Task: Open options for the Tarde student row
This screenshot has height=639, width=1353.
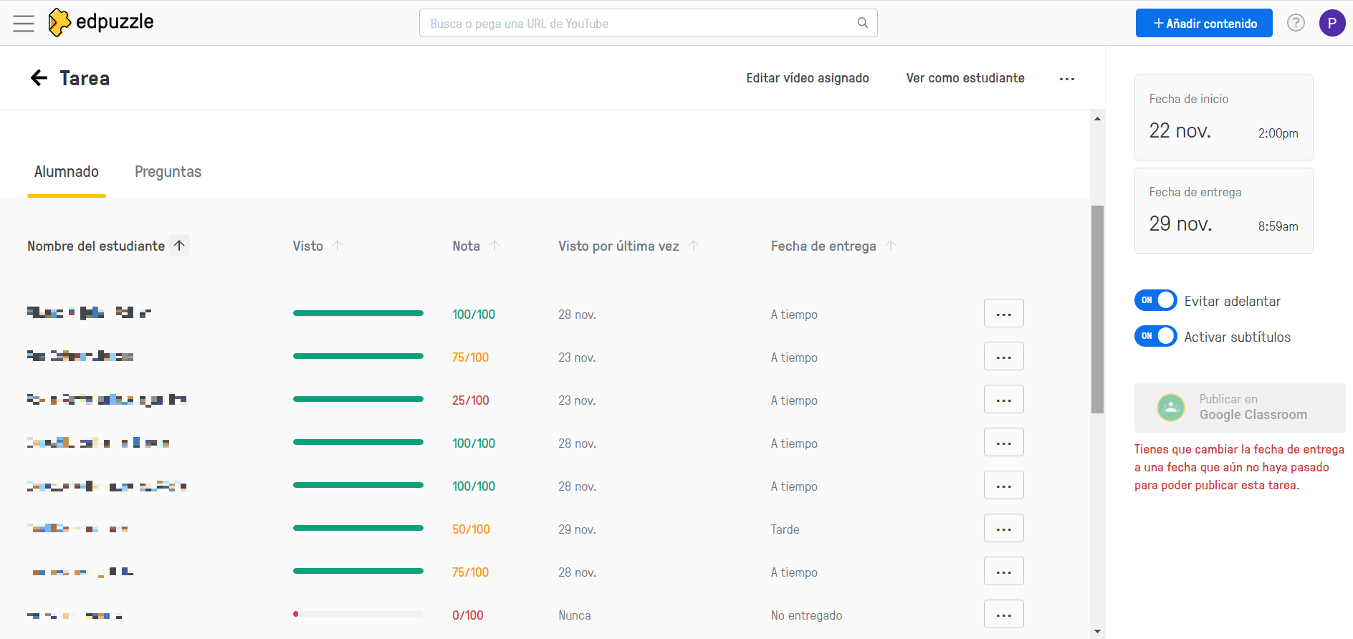Action: pos(1004,529)
